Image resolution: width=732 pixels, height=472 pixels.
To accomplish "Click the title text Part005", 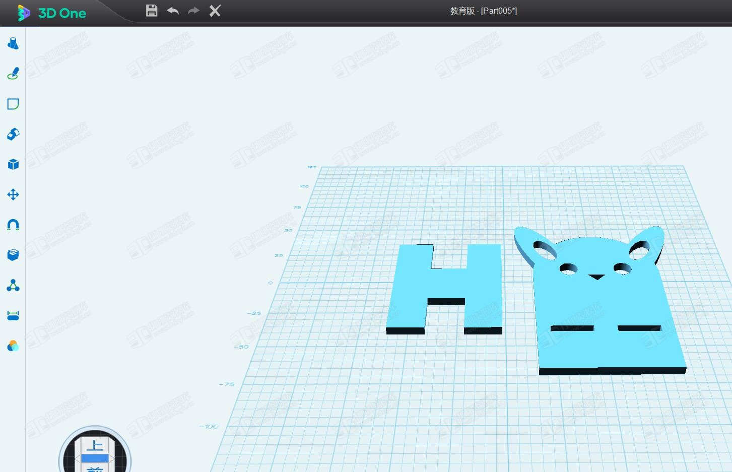I will click(x=499, y=11).
